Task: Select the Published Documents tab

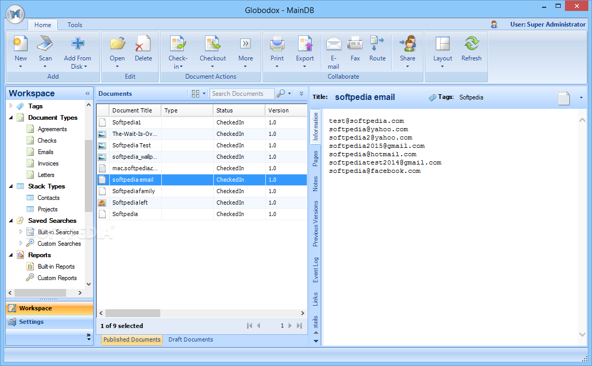Action: pos(132,339)
